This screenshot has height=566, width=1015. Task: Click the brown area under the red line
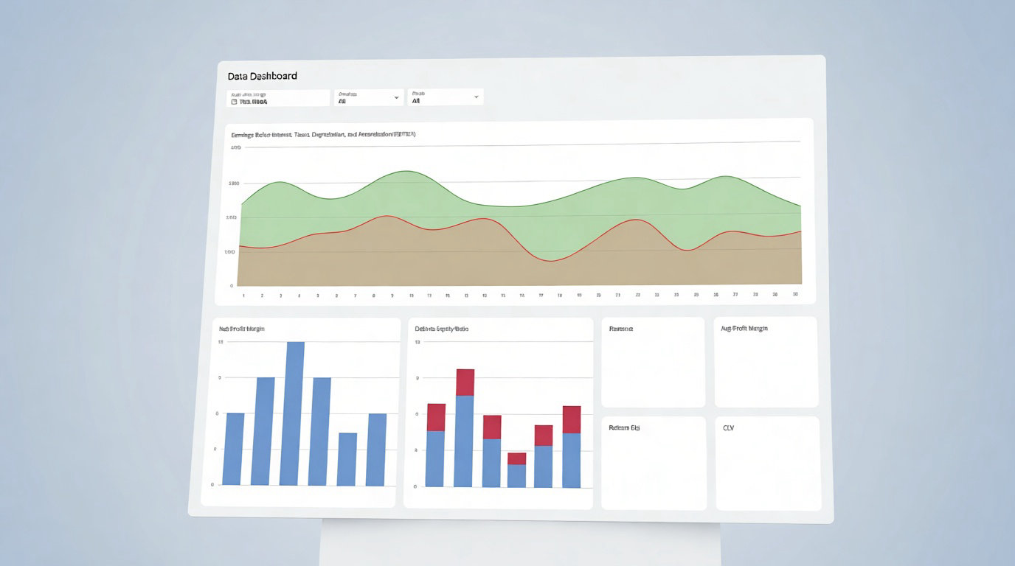click(443, 258)
